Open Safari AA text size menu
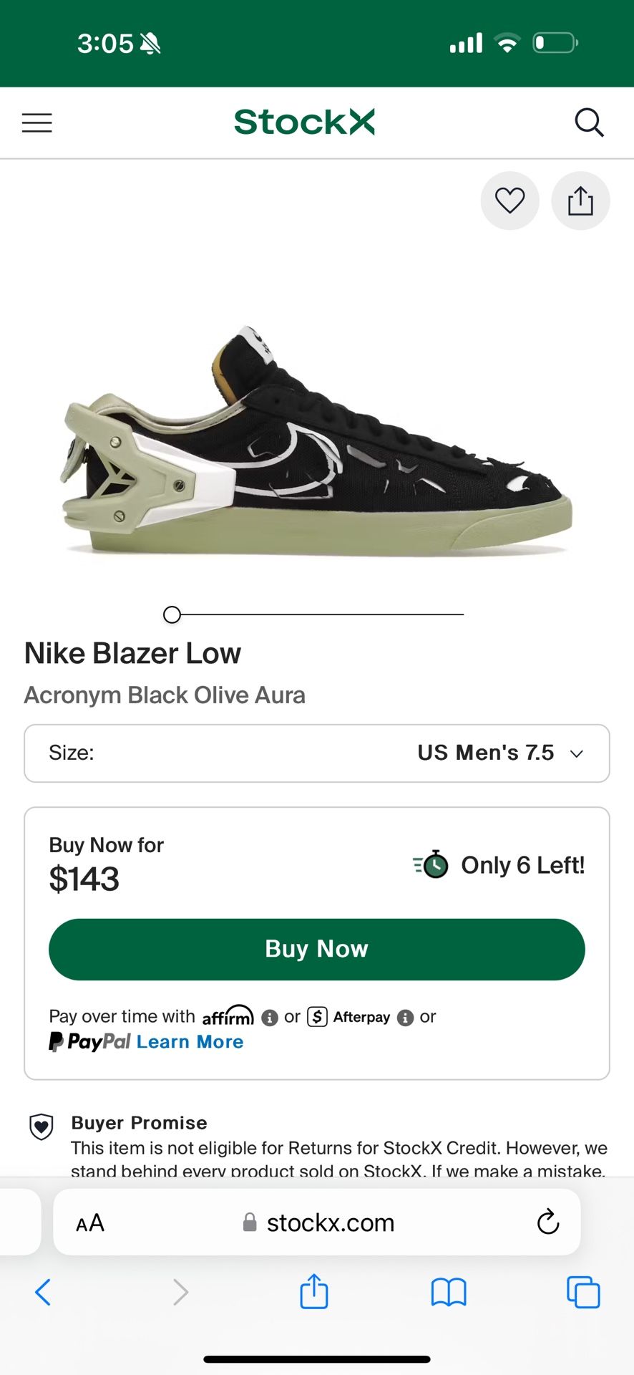634x1375 pixels. (90, 1222)
